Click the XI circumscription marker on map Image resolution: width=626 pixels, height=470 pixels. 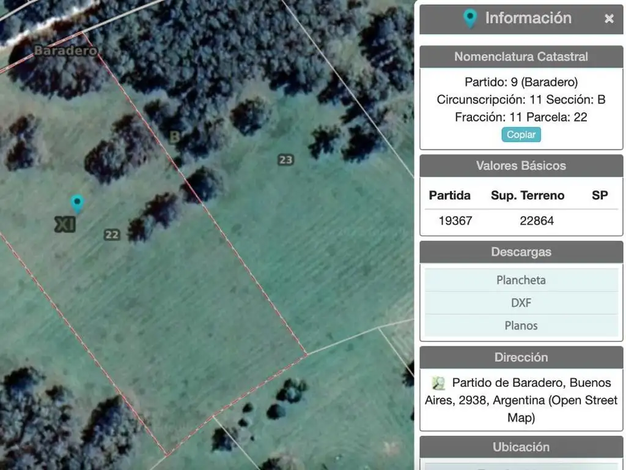click(65, 225)
